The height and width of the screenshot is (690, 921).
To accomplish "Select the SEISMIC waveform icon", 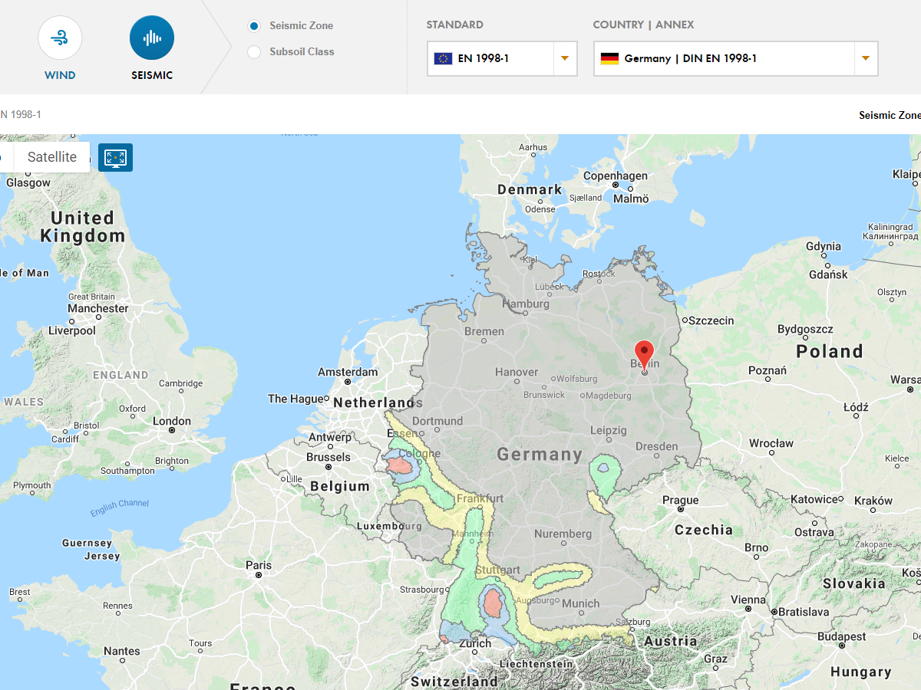I will (x=151, y=37).
